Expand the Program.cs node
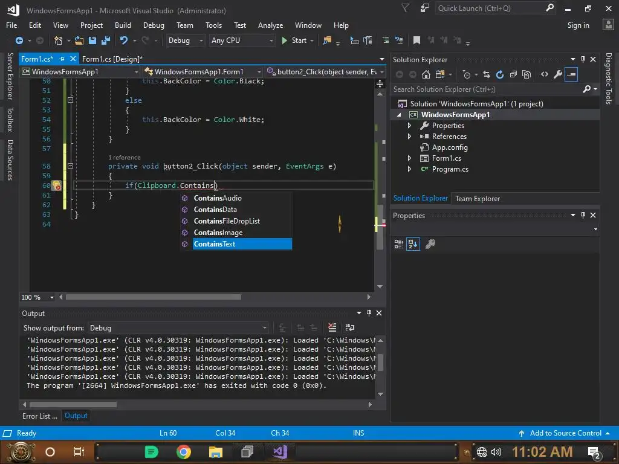This screenshot has height=464, width=619. pos(409,169)
